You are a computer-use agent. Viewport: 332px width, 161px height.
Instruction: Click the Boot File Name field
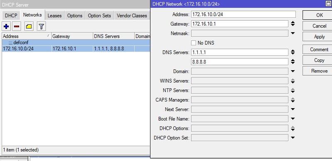[x=240, y=119]
